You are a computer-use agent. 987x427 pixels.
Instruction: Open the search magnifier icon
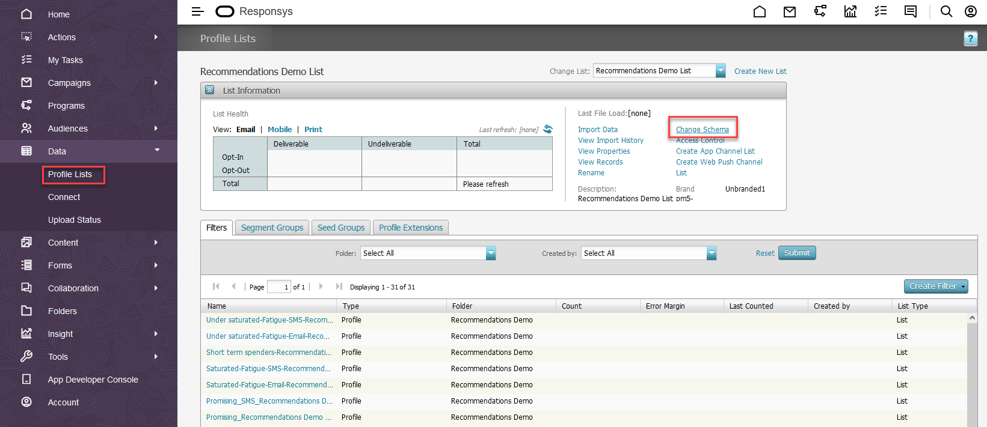point(946,11)
